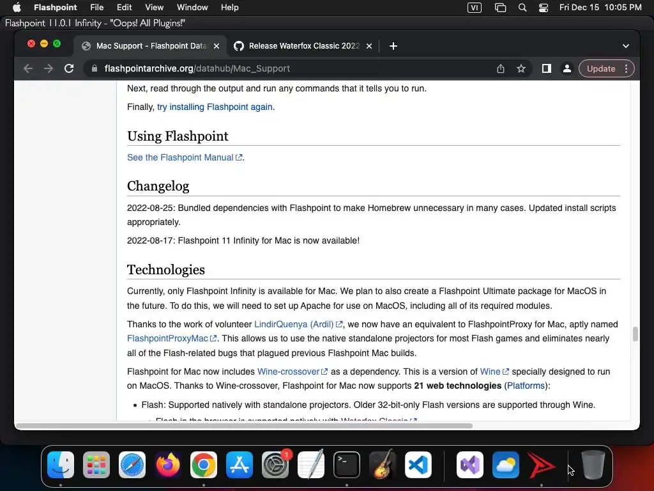
Task: Expand the tab search dropdown arrow
Action: pos(626,46)
